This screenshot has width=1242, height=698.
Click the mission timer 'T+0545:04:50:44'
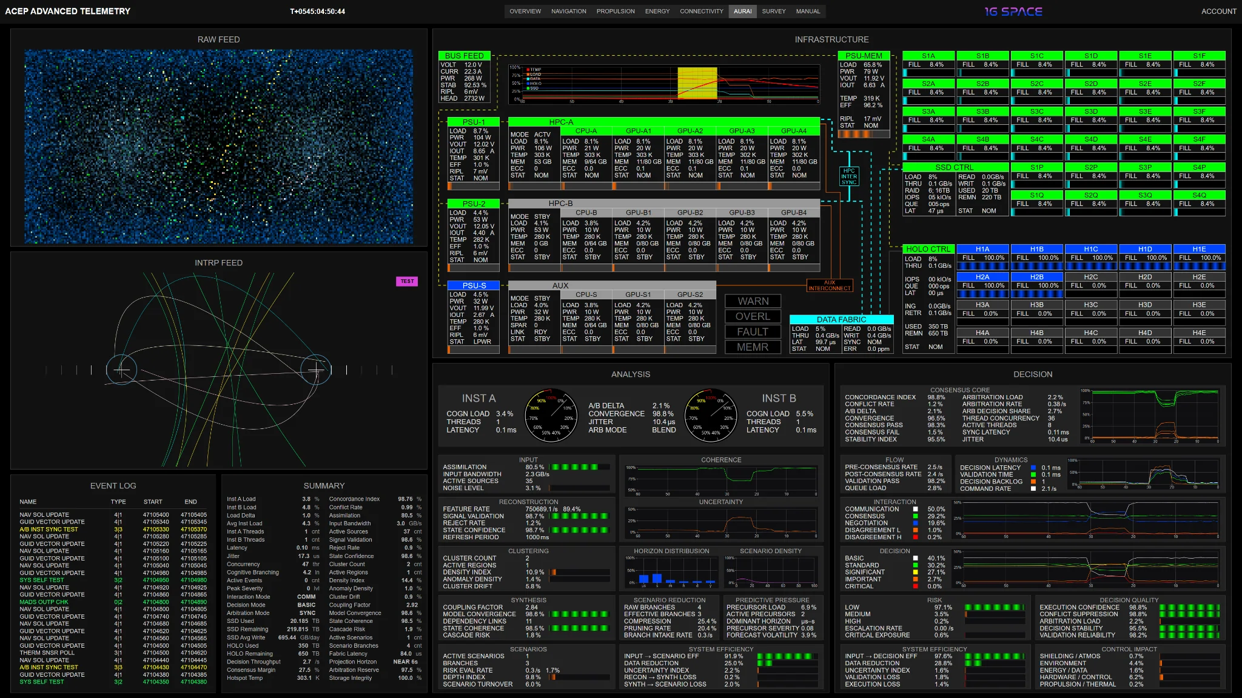(317, 12)
